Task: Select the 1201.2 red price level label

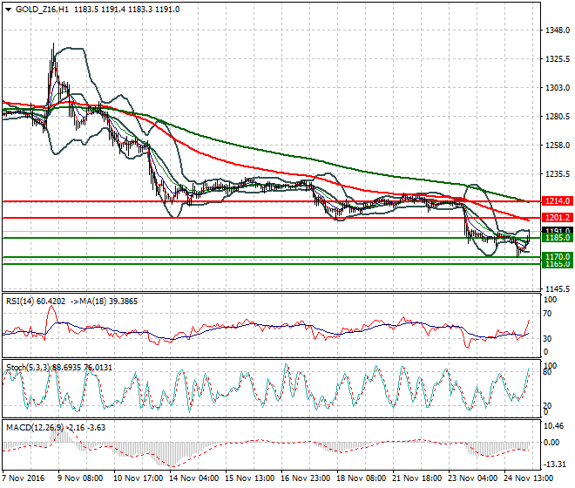Action: pyautogui.click(x=558, y=218)
